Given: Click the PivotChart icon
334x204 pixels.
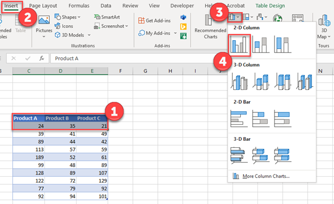Looking at the screenshot, I should click(298, 18).
